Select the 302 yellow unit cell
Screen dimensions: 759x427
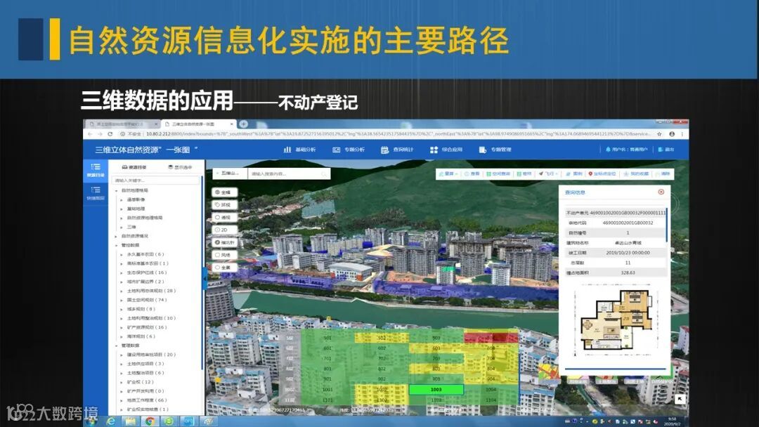(x=382, y=338)
